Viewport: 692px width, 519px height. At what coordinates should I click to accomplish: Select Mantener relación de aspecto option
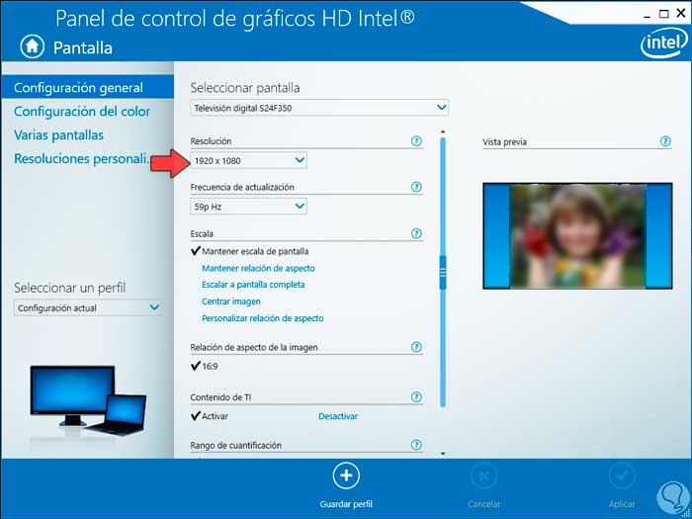pyautogui.click(x=258, y=268)
